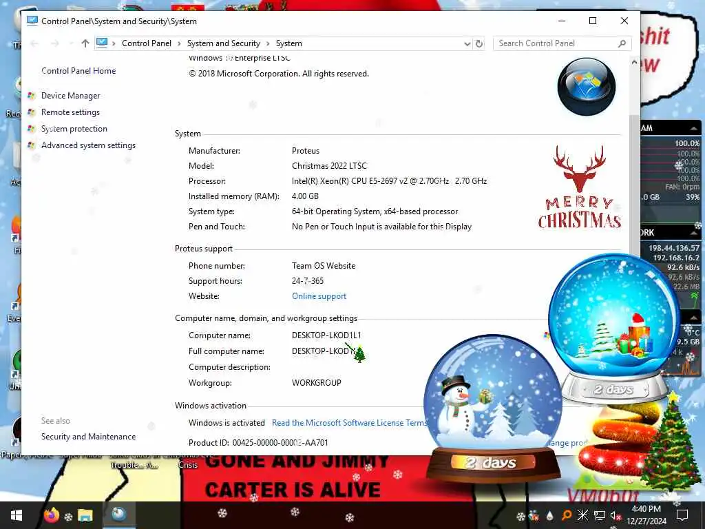Expand chevron after Control Panel breadcrumb
The width and height of the screenshot is (705, 529).
[179, 43]
